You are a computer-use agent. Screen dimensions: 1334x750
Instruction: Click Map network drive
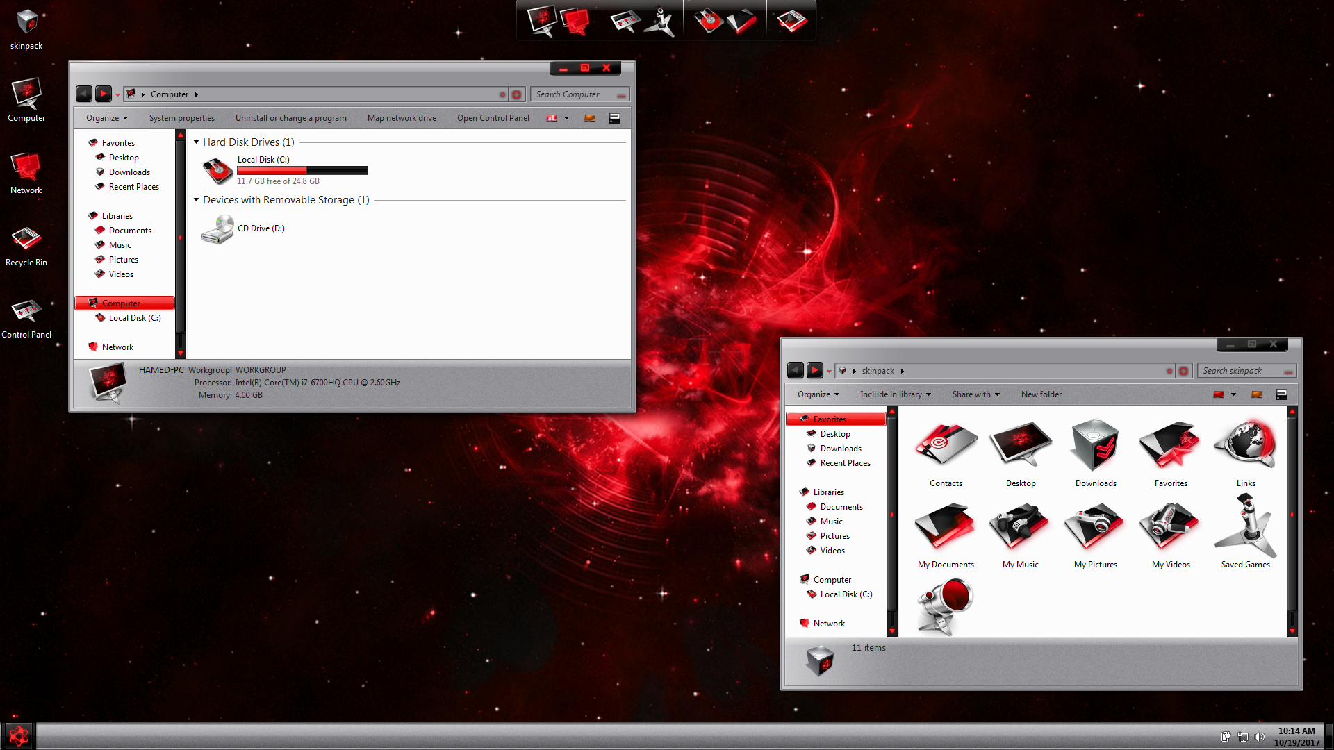click(402, 118)
